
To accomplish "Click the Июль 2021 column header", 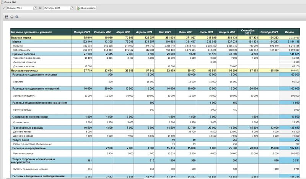I will click(207, 32).
